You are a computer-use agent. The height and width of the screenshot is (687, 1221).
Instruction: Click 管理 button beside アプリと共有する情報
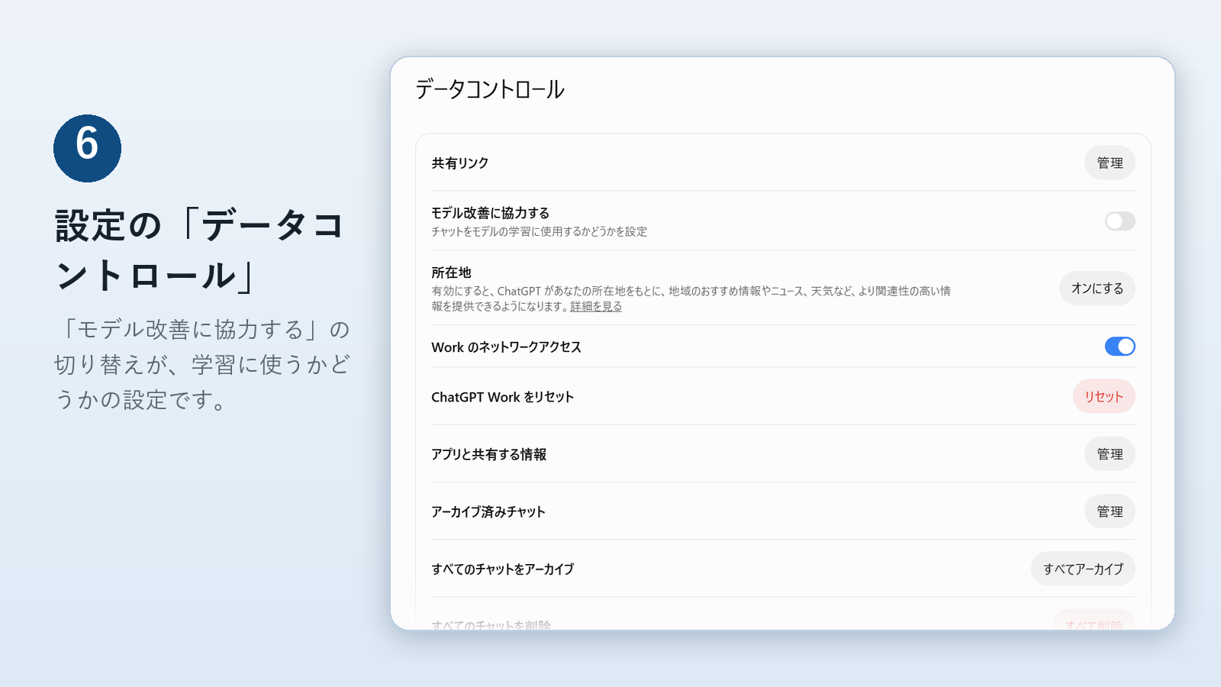[x=1110, y=454]
